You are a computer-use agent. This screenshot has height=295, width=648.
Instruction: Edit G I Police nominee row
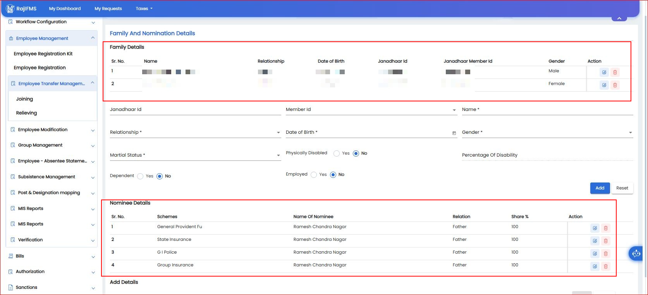click(595, 254)
